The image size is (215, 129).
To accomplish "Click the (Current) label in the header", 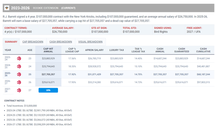I will 68,8.
